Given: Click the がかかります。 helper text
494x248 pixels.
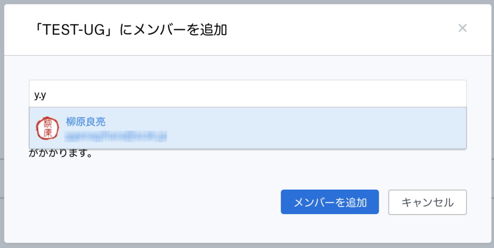Looking at the screenshot, I should [x=60, y=154].
